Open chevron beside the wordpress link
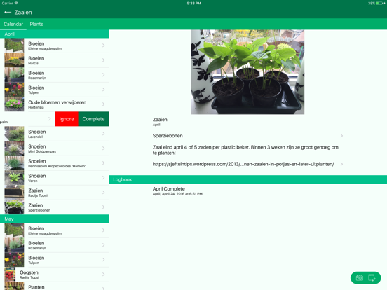 click(342, 164)
